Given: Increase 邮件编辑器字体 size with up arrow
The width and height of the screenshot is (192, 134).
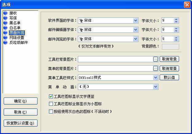Looking at the screenshot, I should coord(176,29).
